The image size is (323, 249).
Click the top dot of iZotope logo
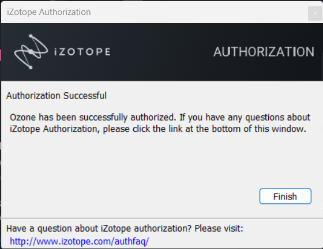pyautogui.click(x=31, y=36)
